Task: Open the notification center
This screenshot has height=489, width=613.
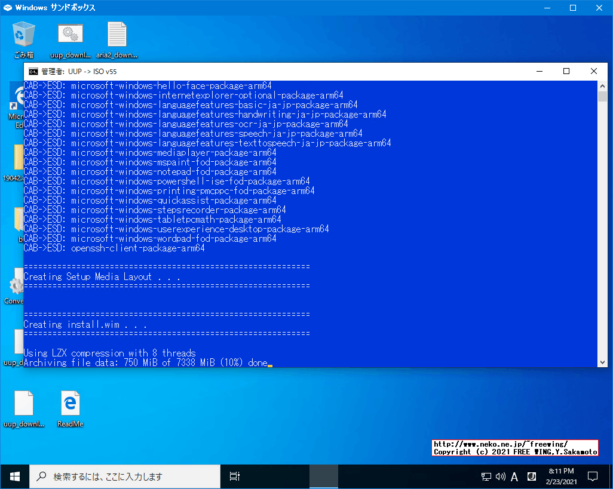Action: 592,476
